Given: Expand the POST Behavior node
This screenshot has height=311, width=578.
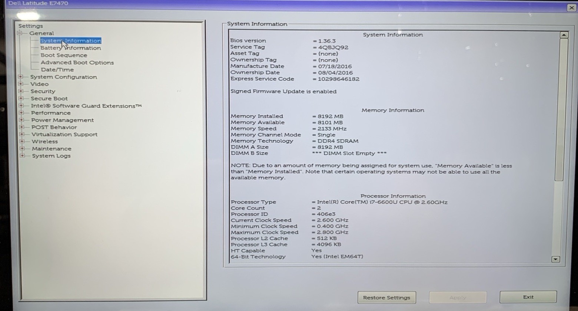Looking at the screenshot, I should pyautogui.click(x=21, y=127).
